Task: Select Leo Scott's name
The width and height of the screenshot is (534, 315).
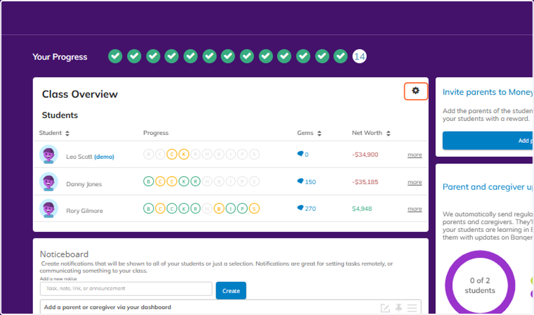Action: pyautogui.click(x=79, y=156)
